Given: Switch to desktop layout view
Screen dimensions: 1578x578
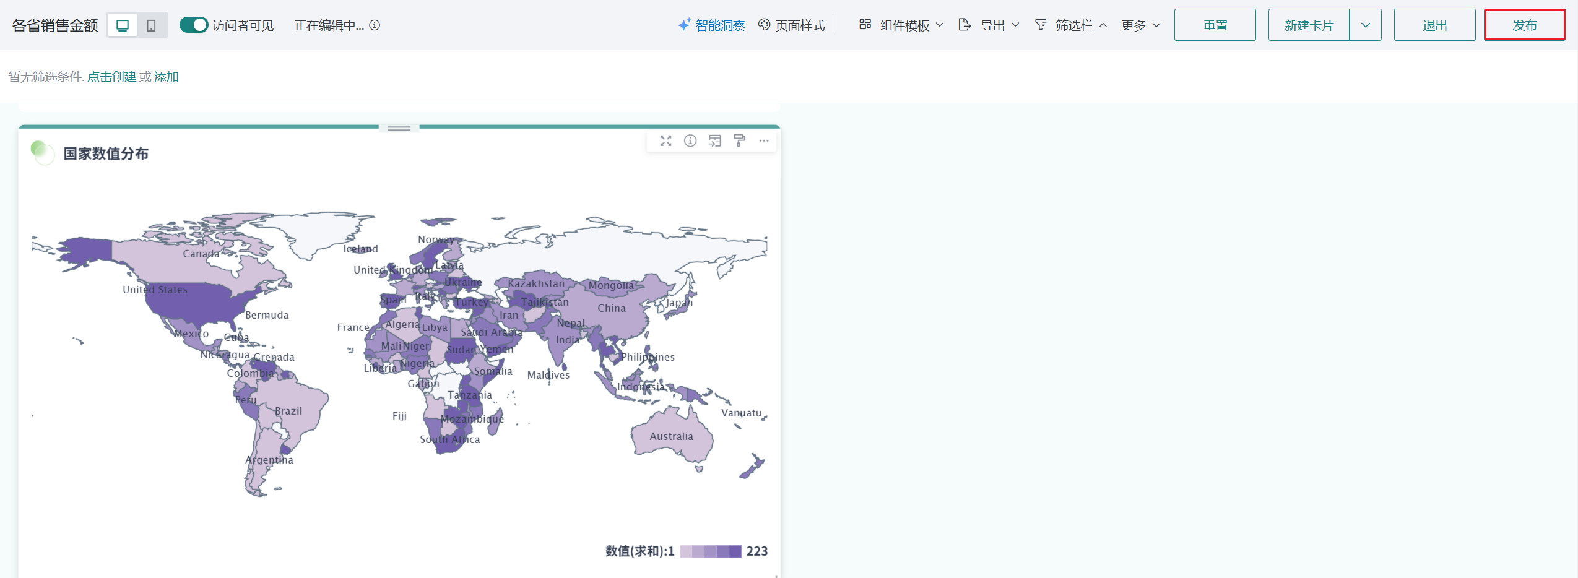Looking at the screenshot, I should [x=123, y=25].
